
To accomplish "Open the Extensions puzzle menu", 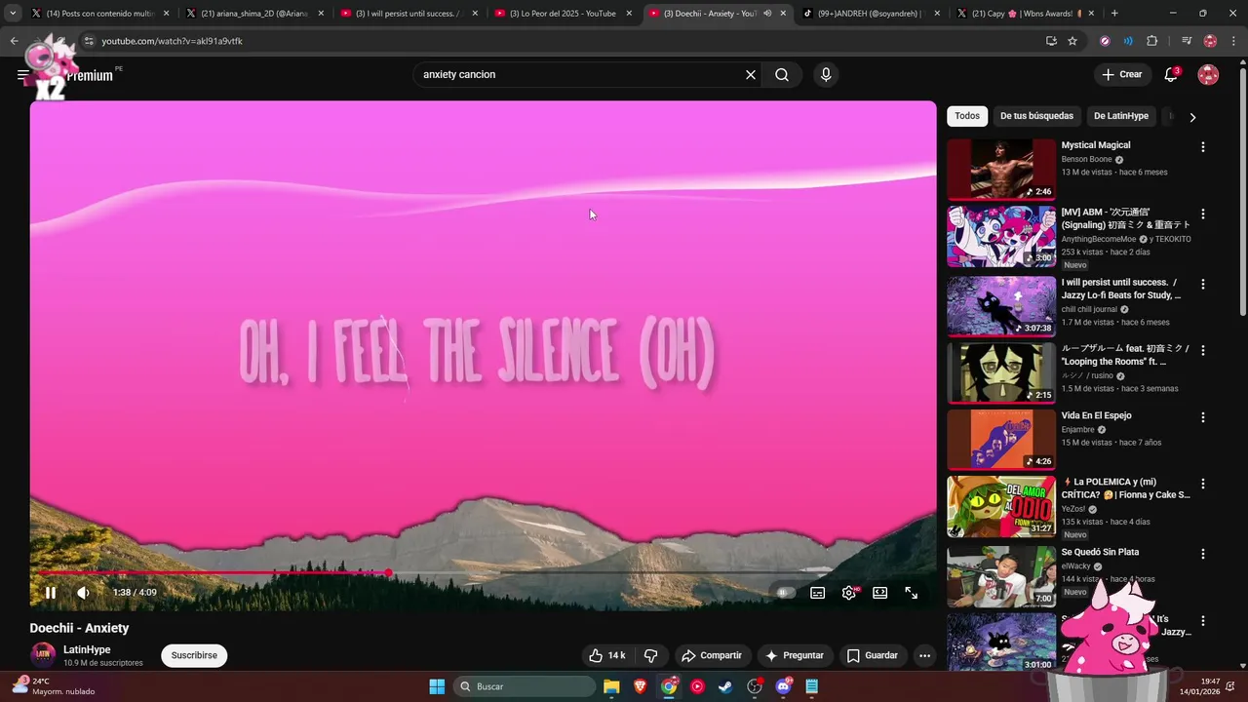I will (1151, 41).
